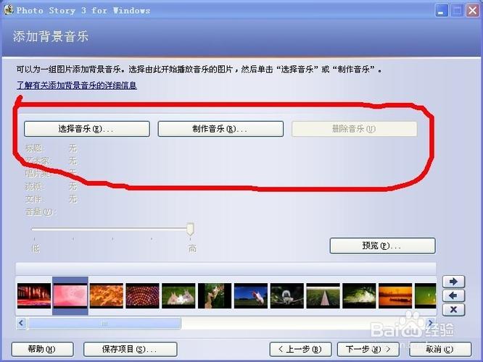Viewport: 483px width, 362px height.
Task: Click the filmstrip horizontal scrollbar thumb
Action: (x=104, y=324)
